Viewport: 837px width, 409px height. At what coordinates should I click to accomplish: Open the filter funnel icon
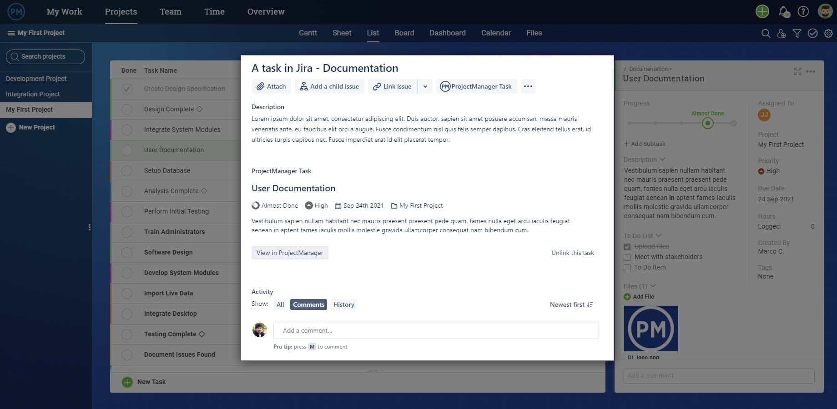797,33
